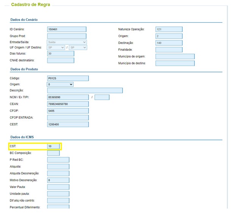Click the Município de origem field
Screen dimensions: 234x215
pyautogui.click(x=175, y=56)
